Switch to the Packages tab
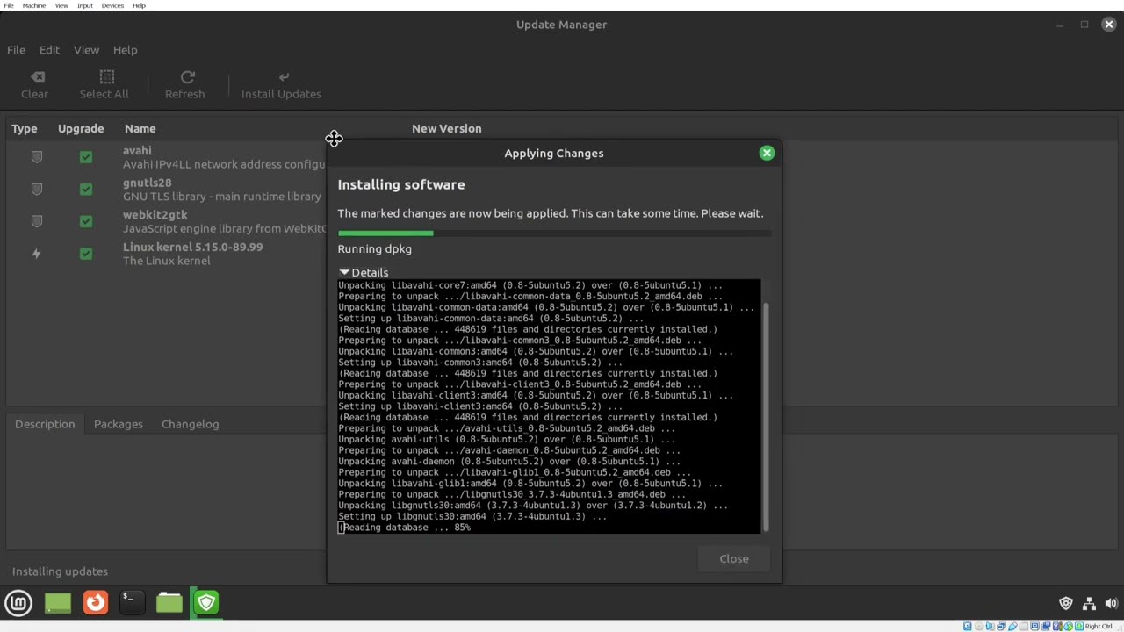1124x632 pixels. pyautogui.click(x=119, y=424)
